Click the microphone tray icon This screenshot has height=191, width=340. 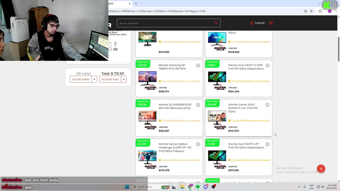pos(305,187)
